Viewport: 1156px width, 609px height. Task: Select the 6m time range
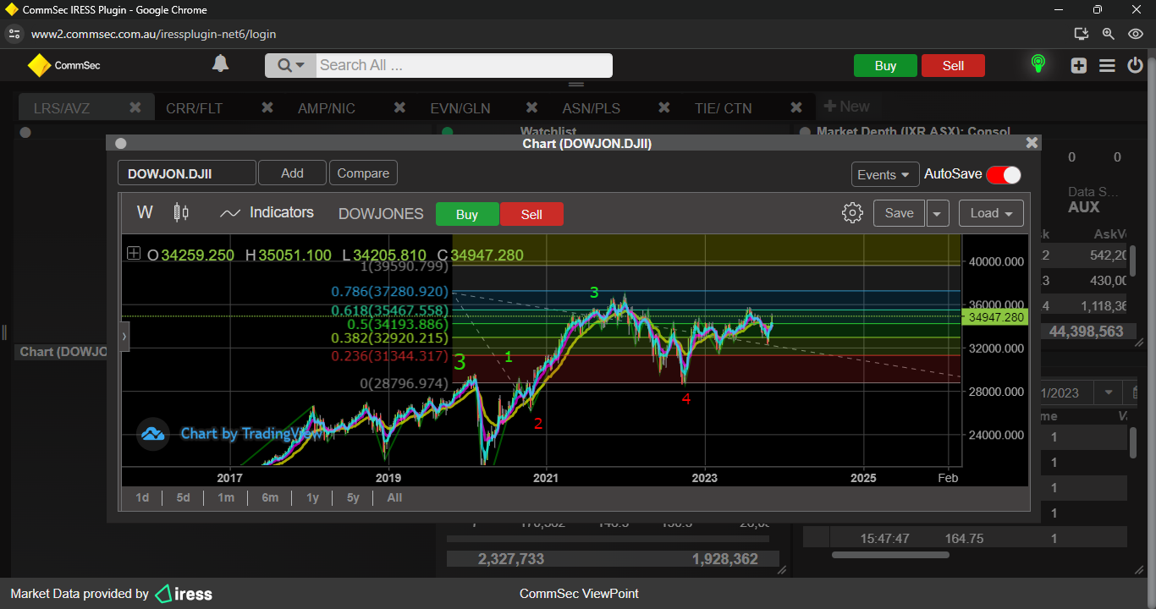click(270, 497)
